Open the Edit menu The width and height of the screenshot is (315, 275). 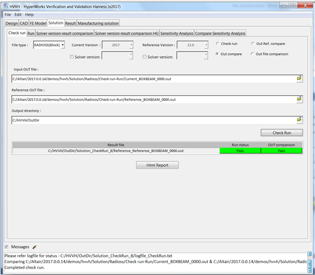[x=18, y=15]
